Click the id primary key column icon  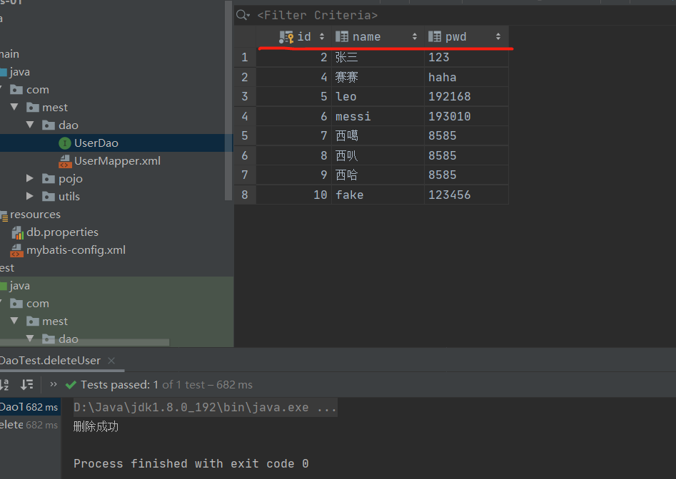click(x=286, y=37)
